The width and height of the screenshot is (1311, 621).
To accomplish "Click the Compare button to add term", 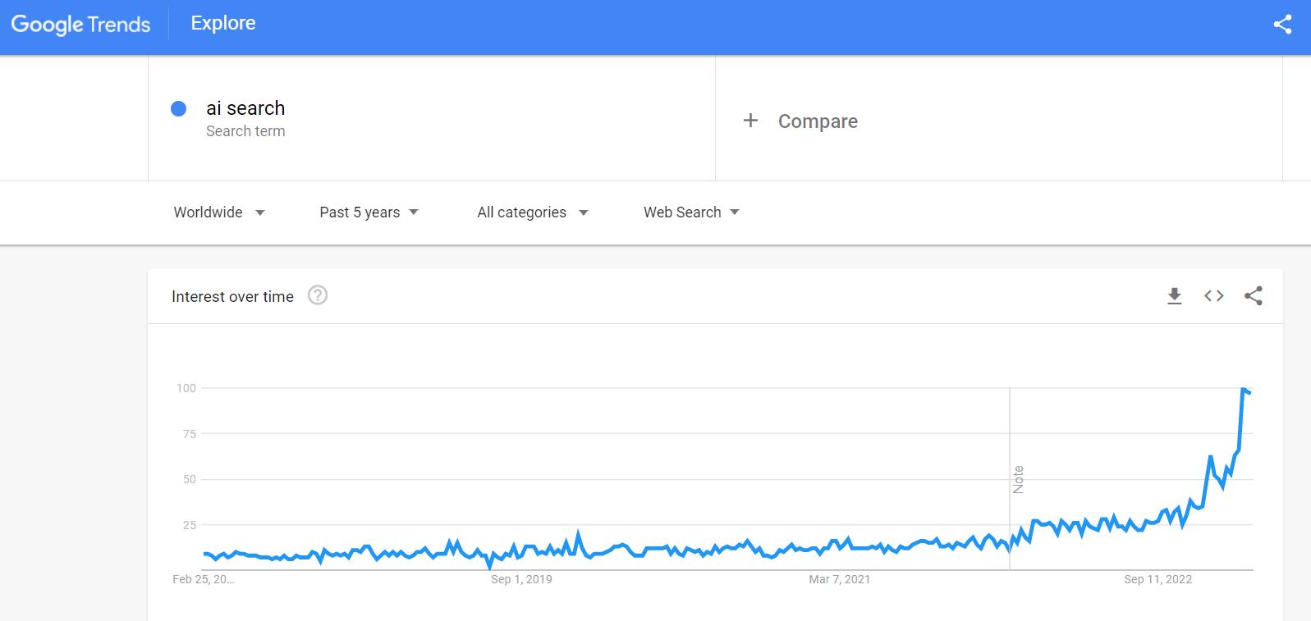I will click(818, 121).
